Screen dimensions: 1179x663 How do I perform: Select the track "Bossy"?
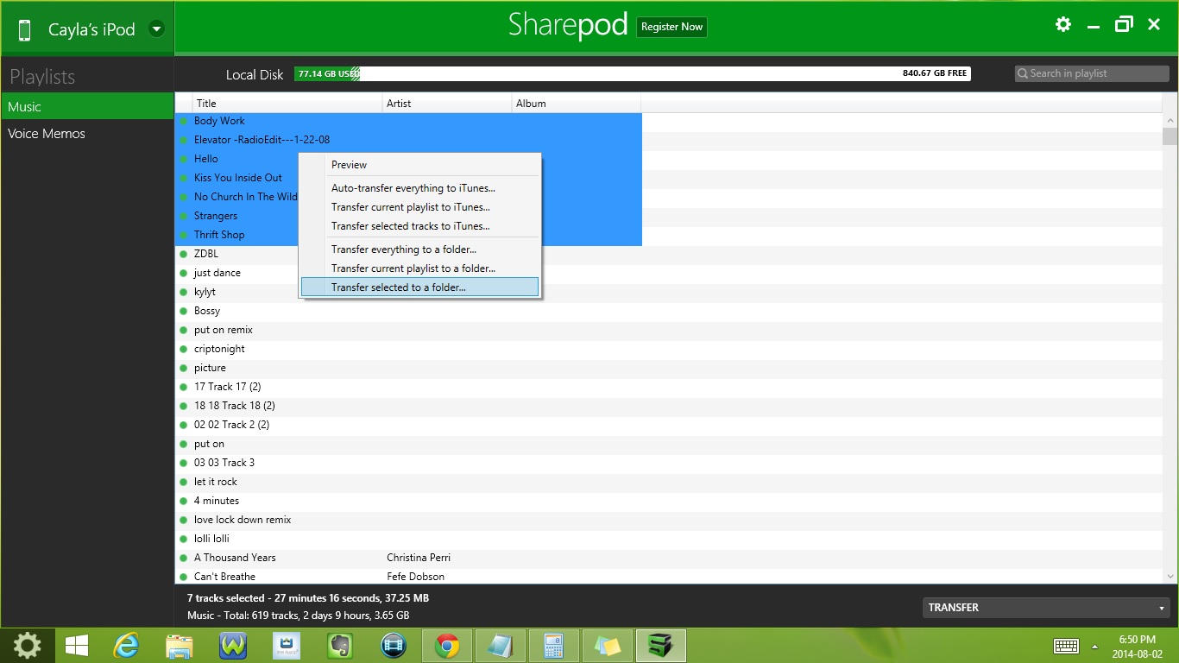[x=207, y=311]
